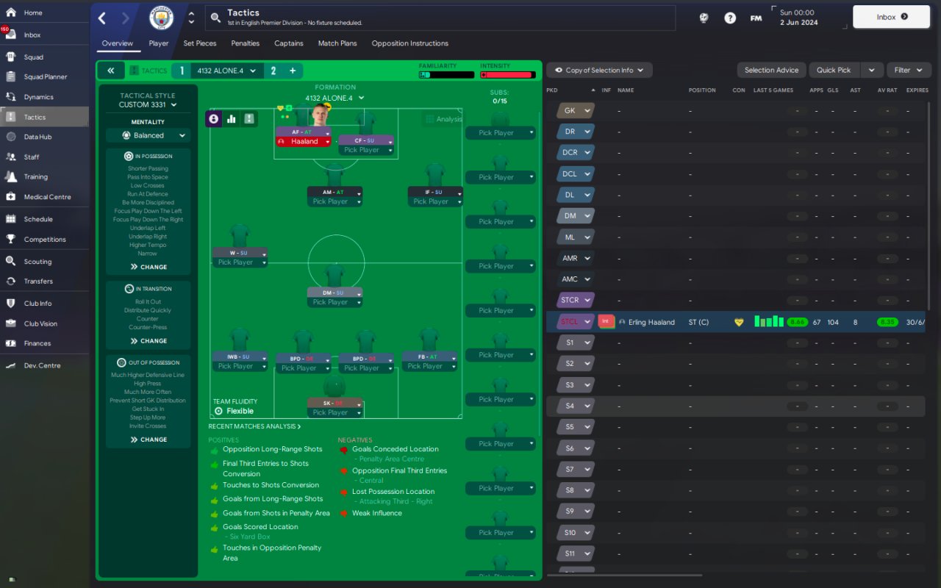This screenshot has width=941, height=588.
Task: Switch pitch view to the bar chart icon
Action: (232, 118)
